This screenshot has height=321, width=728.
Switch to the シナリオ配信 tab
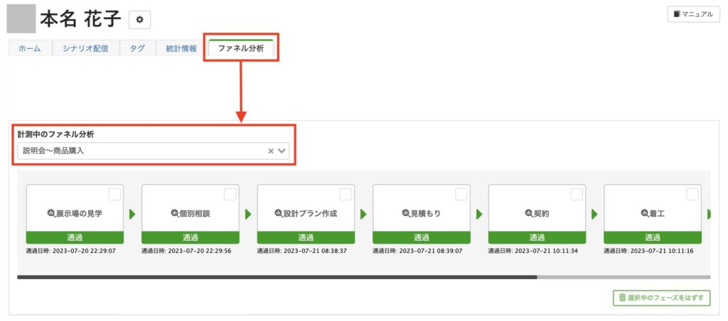[85, 48]
